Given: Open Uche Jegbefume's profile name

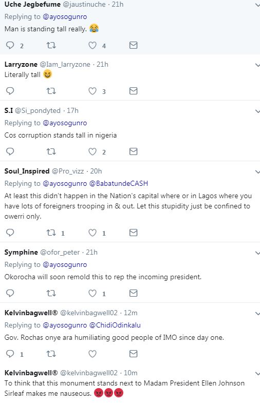Looking at the screenshot, I should point(32,5).
